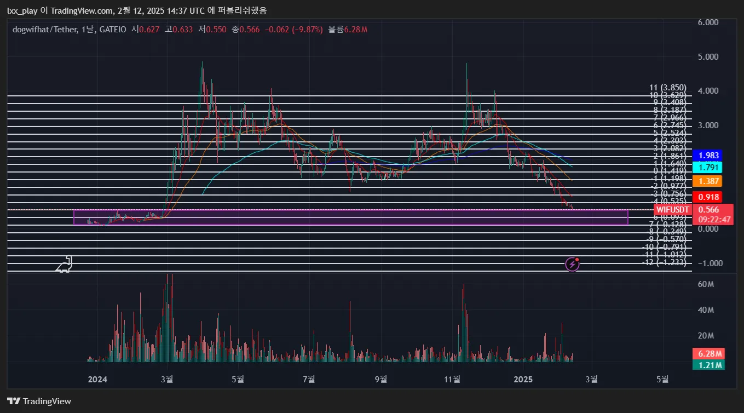Image resolution: width=744 pixels, height=413 pixels.
Task: Click the 11월 time axis label
Action: coord(452,379)
